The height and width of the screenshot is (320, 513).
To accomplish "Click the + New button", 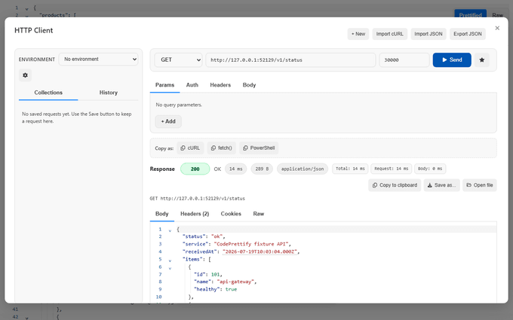I will (358, 34).
